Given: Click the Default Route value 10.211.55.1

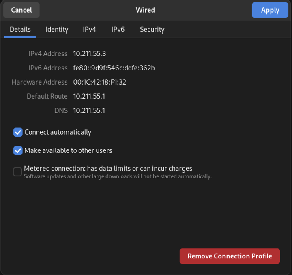Looking at the screenshot, I should 89,96.
